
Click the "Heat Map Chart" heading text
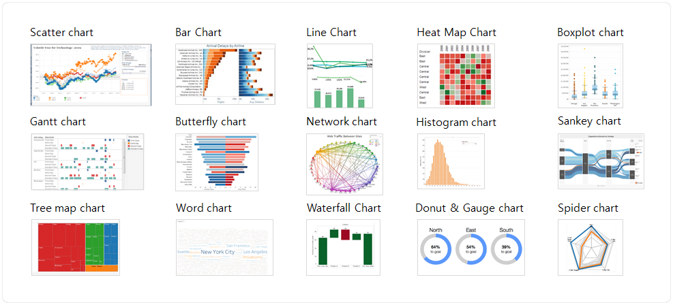pyautogui.click(x=456, y=33)
